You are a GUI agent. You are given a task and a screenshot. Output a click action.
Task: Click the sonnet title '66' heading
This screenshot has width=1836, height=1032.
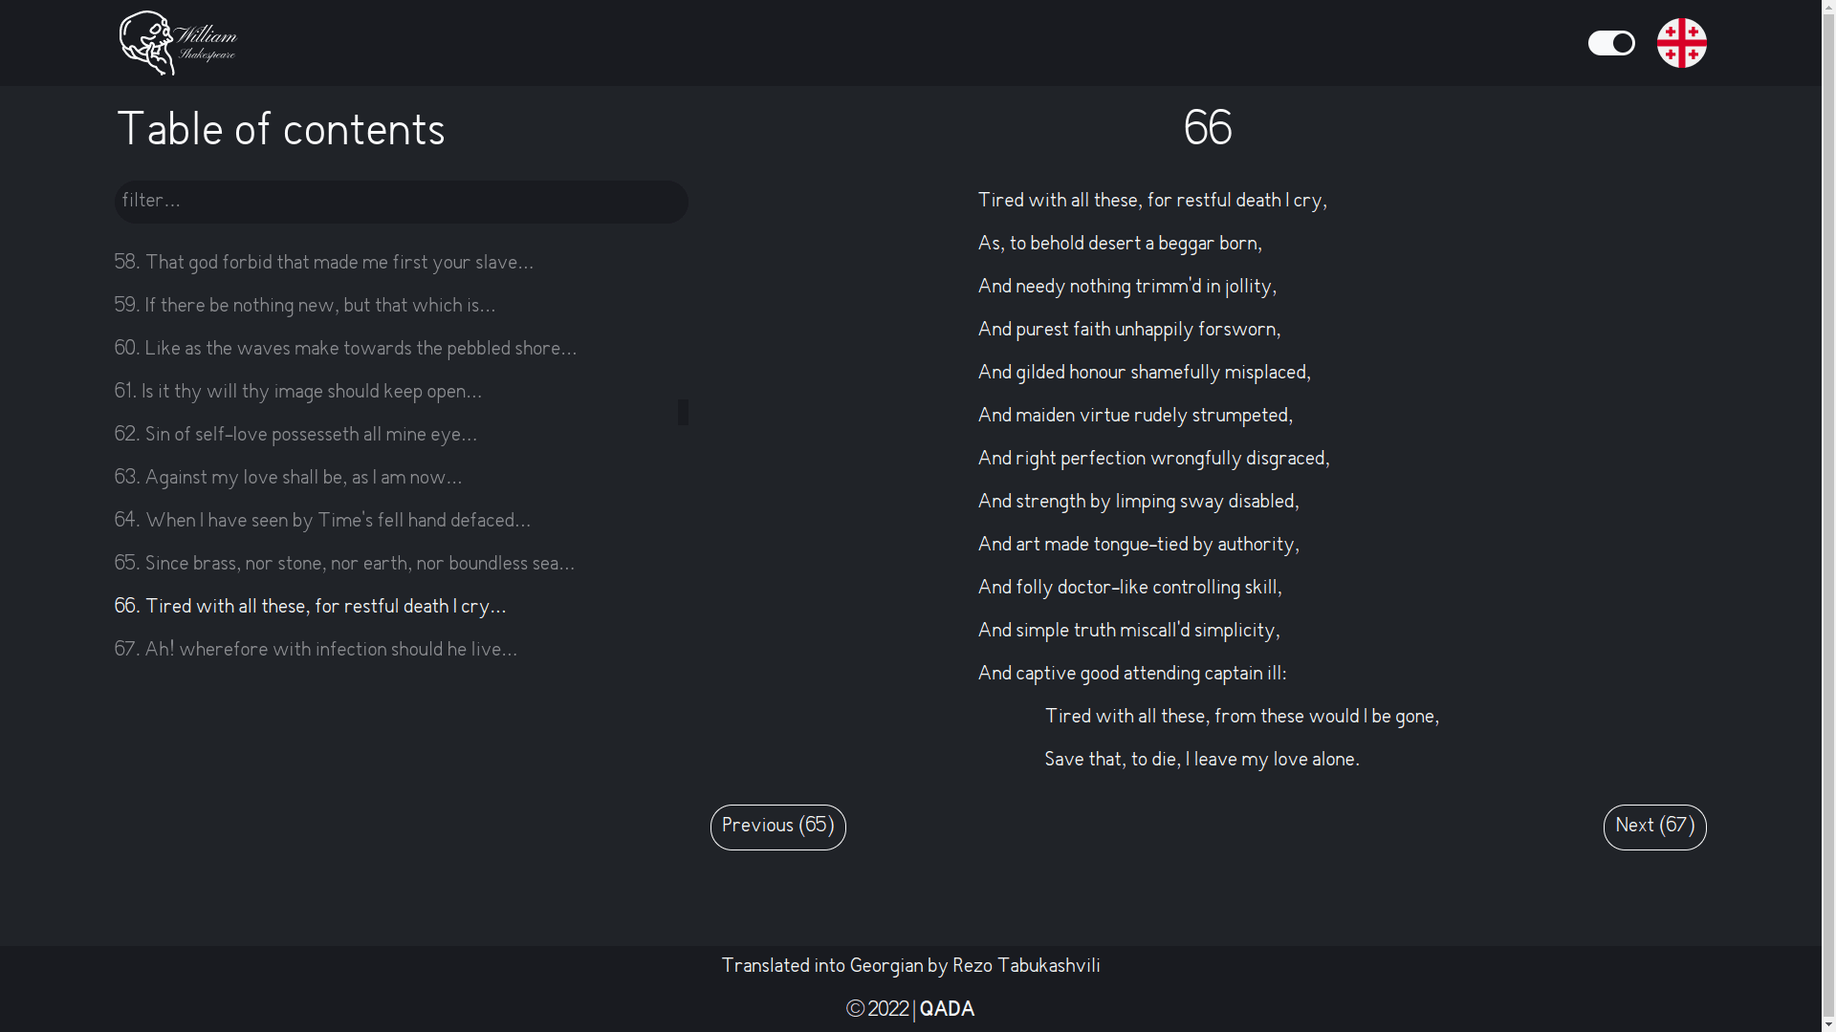pyautogui.click(x=1207, y=127)
